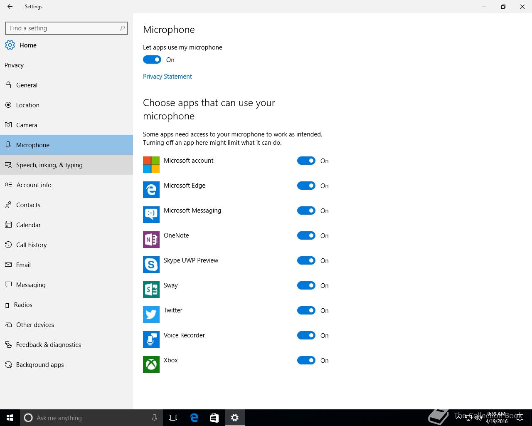Toggle OneNote microphone switch
Viewport: 532px width, 426px height.
306,235
